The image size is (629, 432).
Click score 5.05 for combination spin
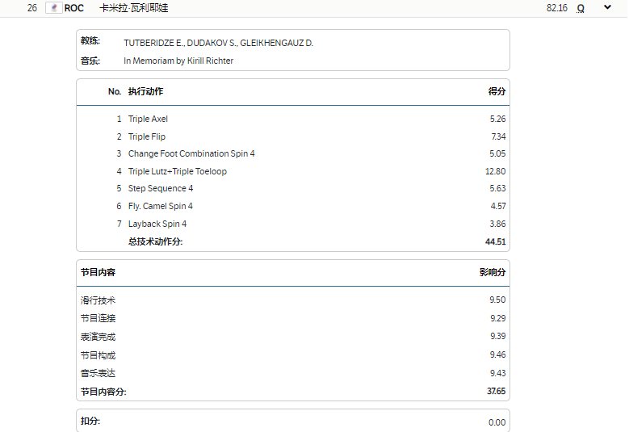point(497,153)
